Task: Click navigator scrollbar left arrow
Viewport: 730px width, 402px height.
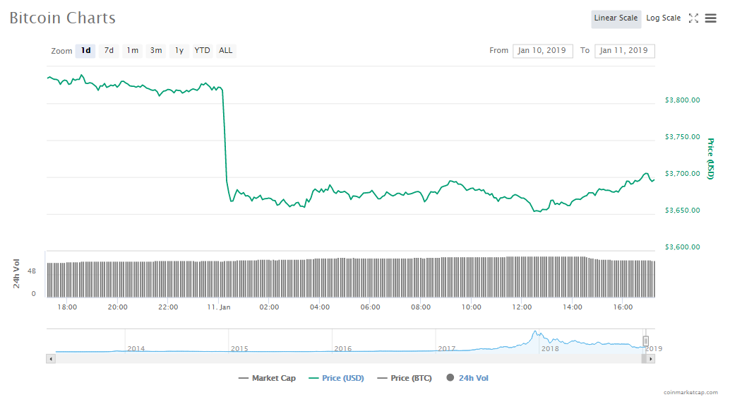Action: click(x=50, y=359)
